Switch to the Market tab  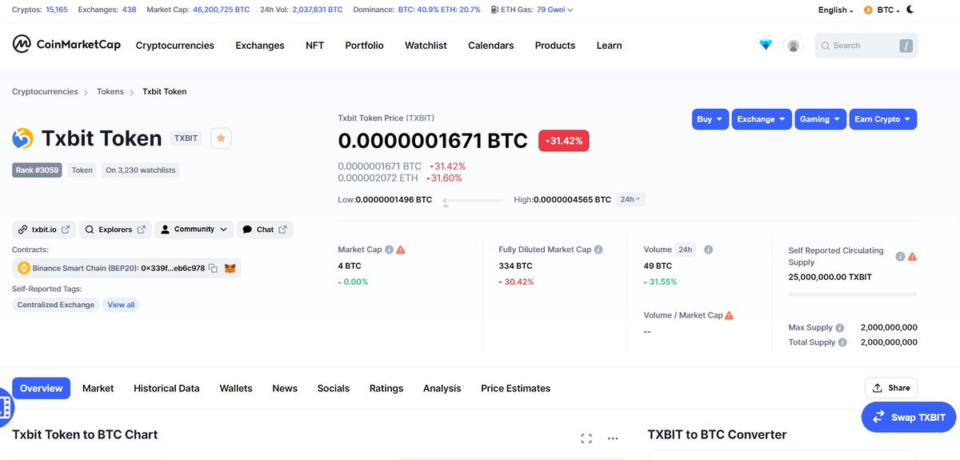pos(98,388)
